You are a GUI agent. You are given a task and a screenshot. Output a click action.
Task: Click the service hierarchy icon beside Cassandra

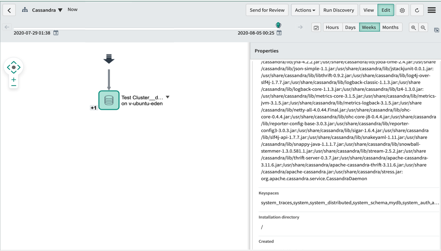(25, 10)
